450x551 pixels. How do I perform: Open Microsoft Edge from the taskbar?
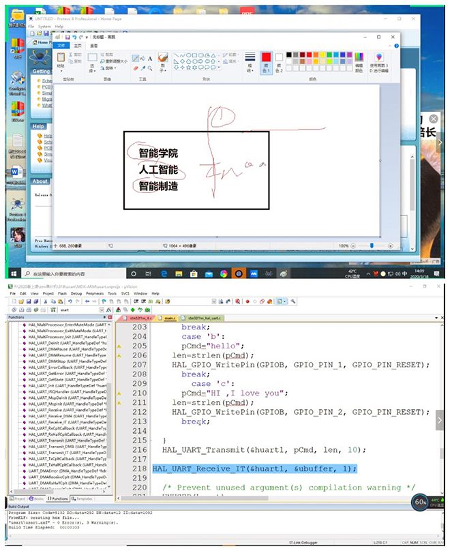click(164, 273)
